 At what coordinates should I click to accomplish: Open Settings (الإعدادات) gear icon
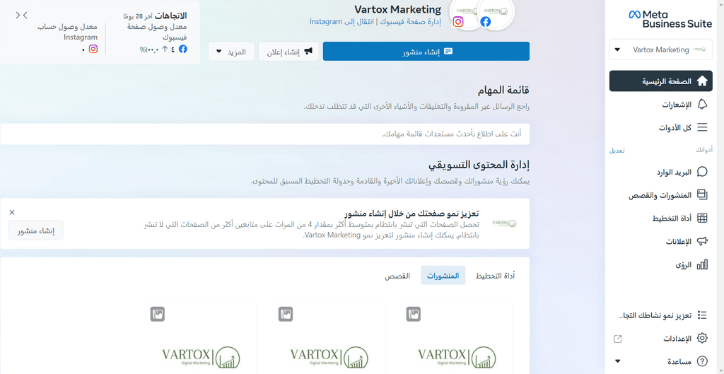702,338
